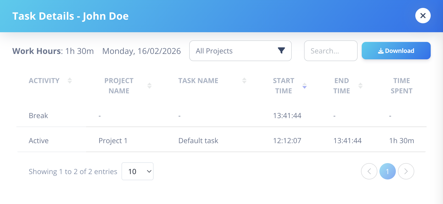Click the Task Details - John Doe title
The image size is (443, 204).
pos(71,16)
